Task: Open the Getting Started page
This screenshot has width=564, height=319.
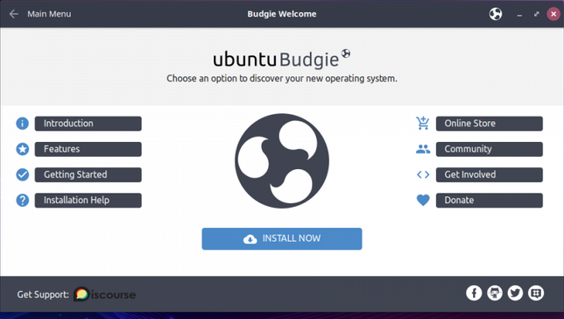Action: click(88, 174)
